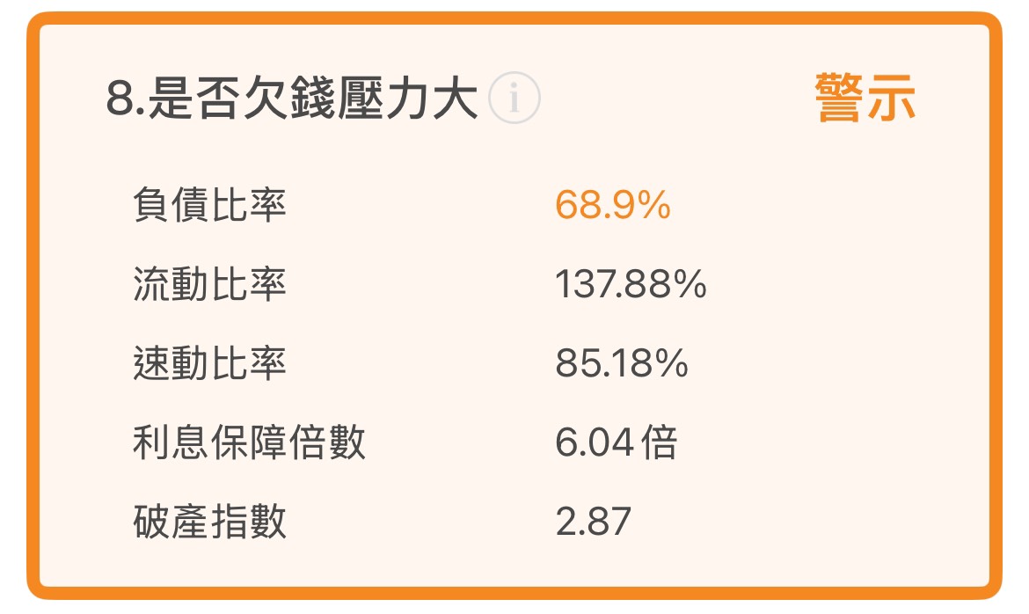The width and height of the screenshot is (1029, 614).
Task: Click the 倍 unit after 6.04
Action: pyautogui.click(x=658, y=442)
